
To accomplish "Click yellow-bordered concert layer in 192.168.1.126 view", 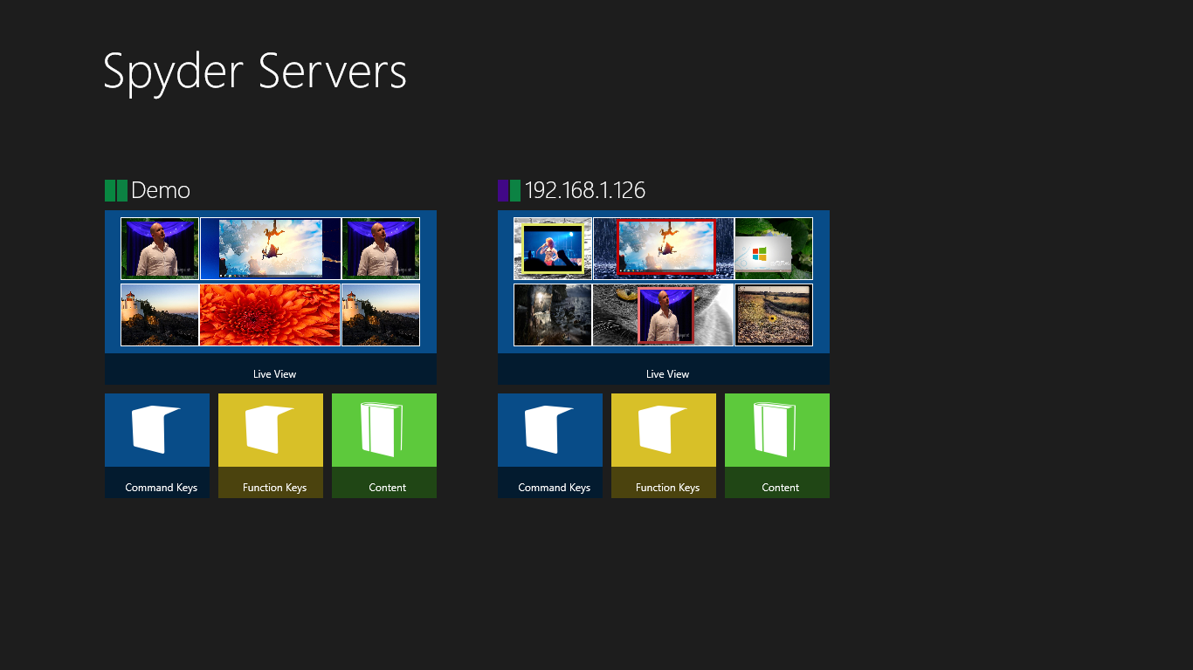I will (x=552, y=249).
